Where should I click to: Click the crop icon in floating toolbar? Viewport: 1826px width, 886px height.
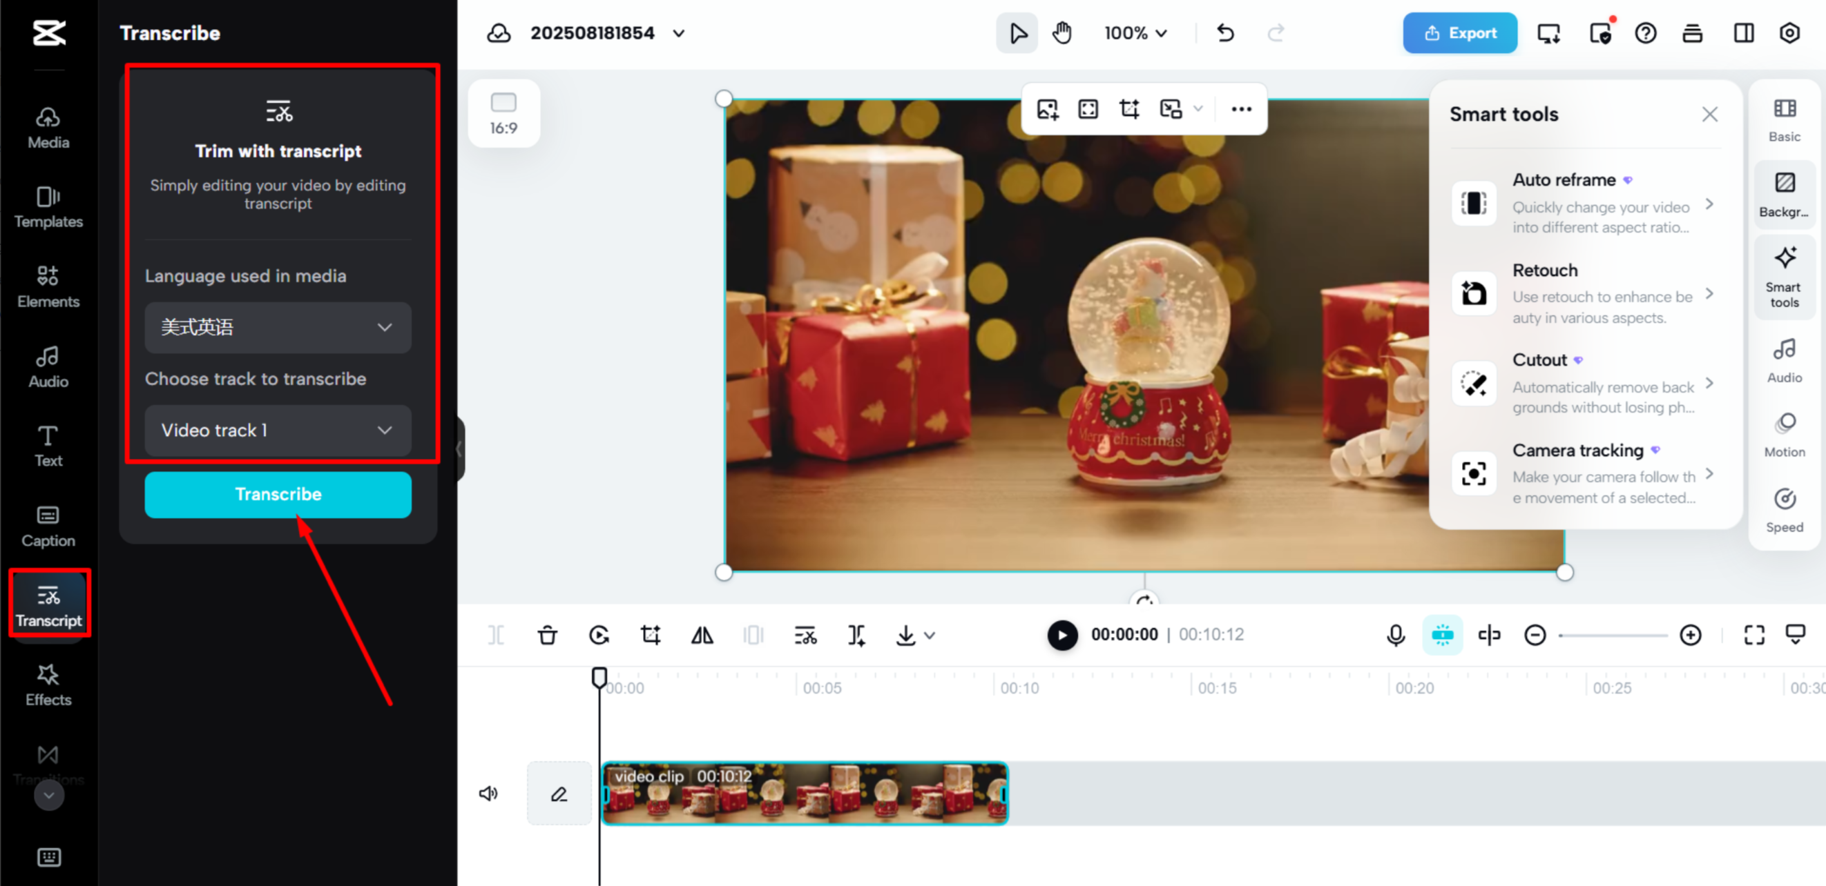click(x=1129, y=109)
